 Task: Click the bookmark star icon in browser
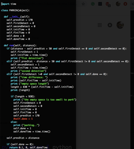click(83, 4)
